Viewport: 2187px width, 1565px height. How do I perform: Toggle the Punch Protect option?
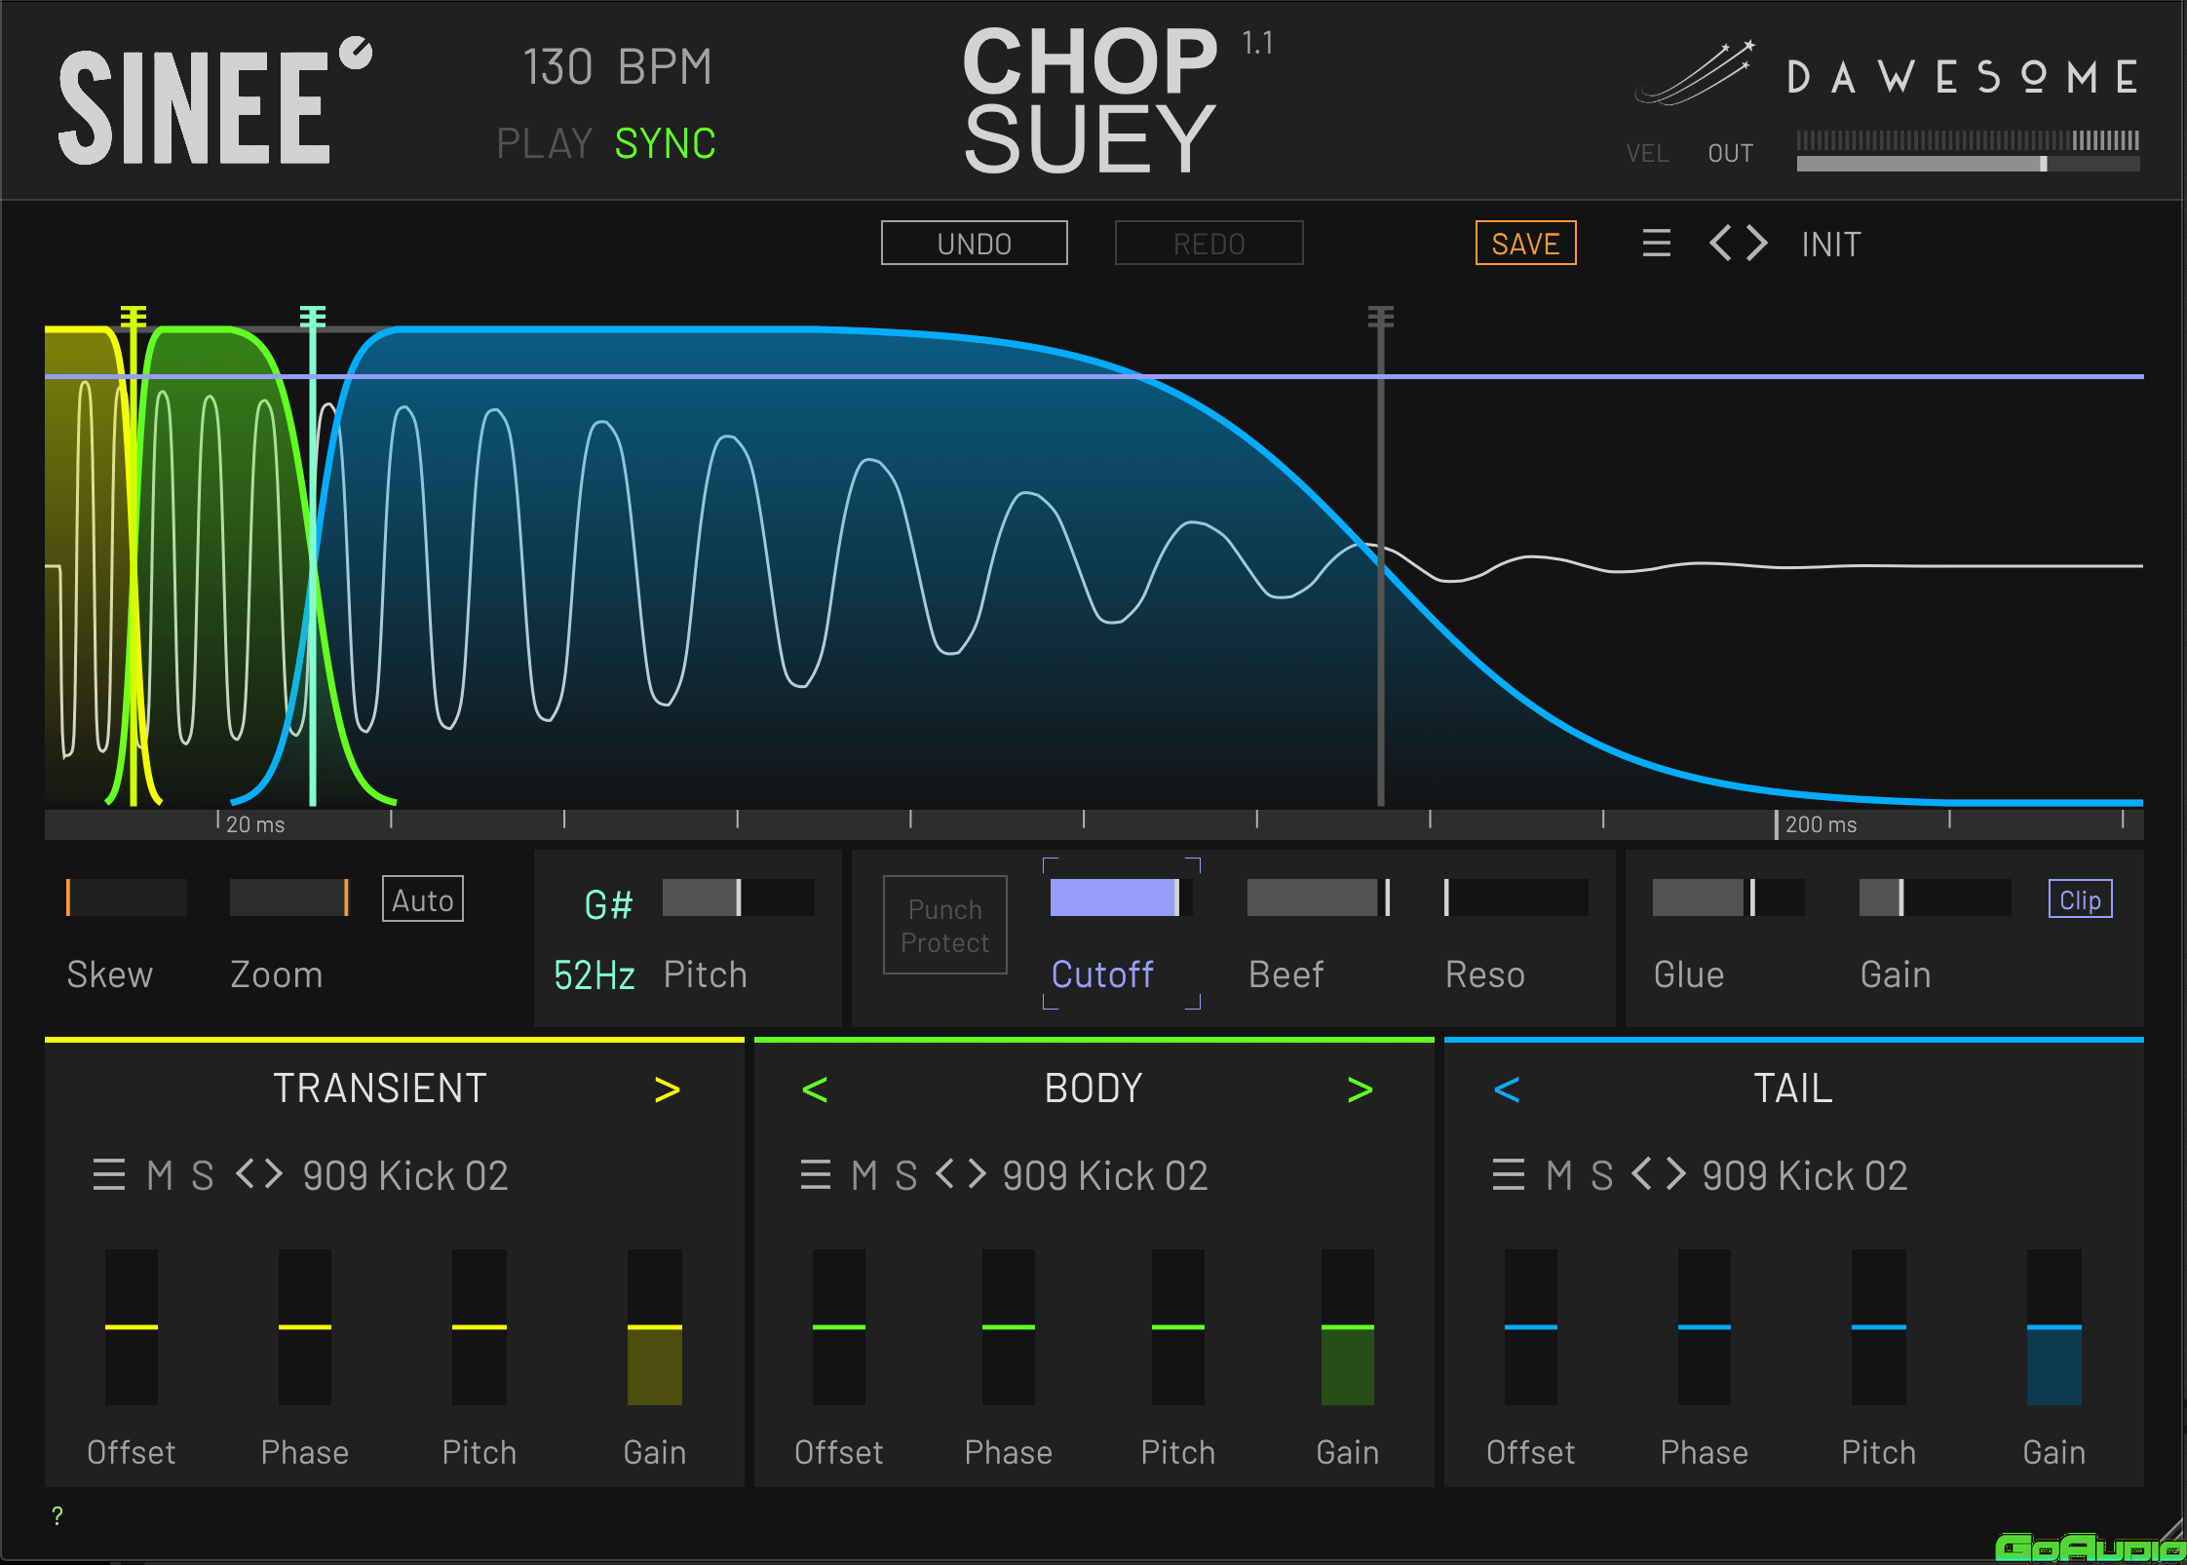coord(944,925)
